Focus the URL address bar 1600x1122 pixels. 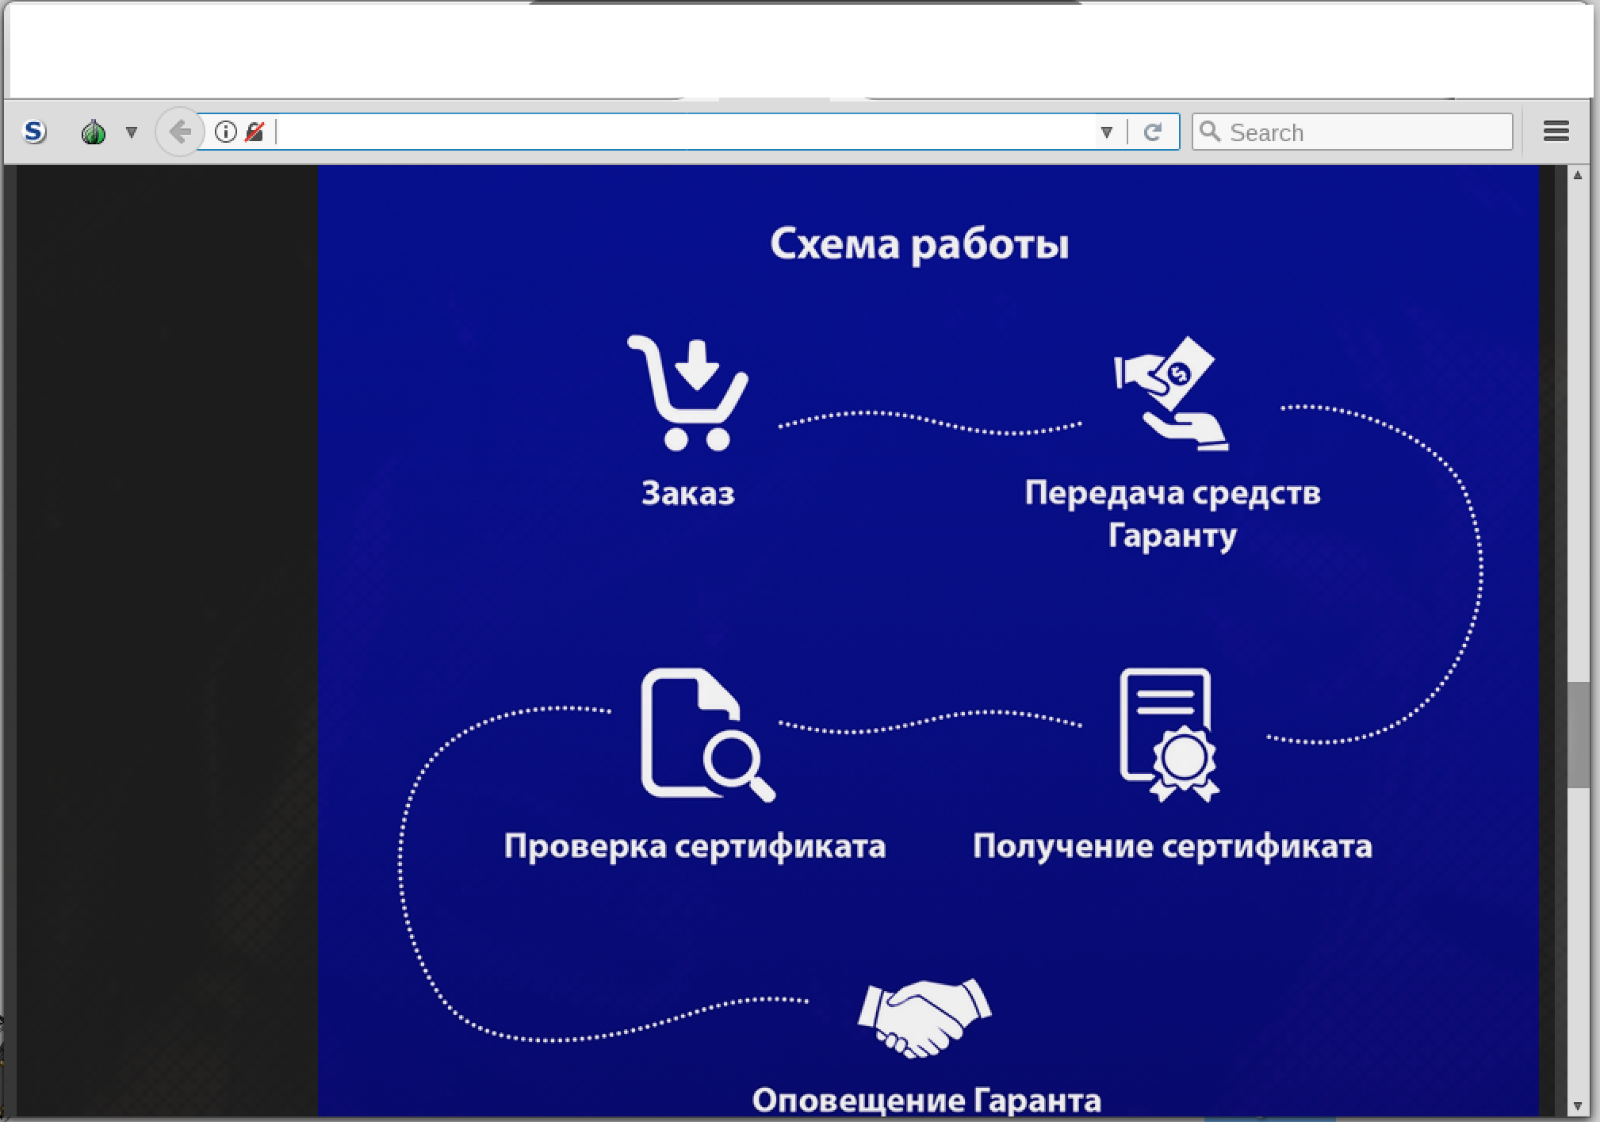[x=682, y=132]
